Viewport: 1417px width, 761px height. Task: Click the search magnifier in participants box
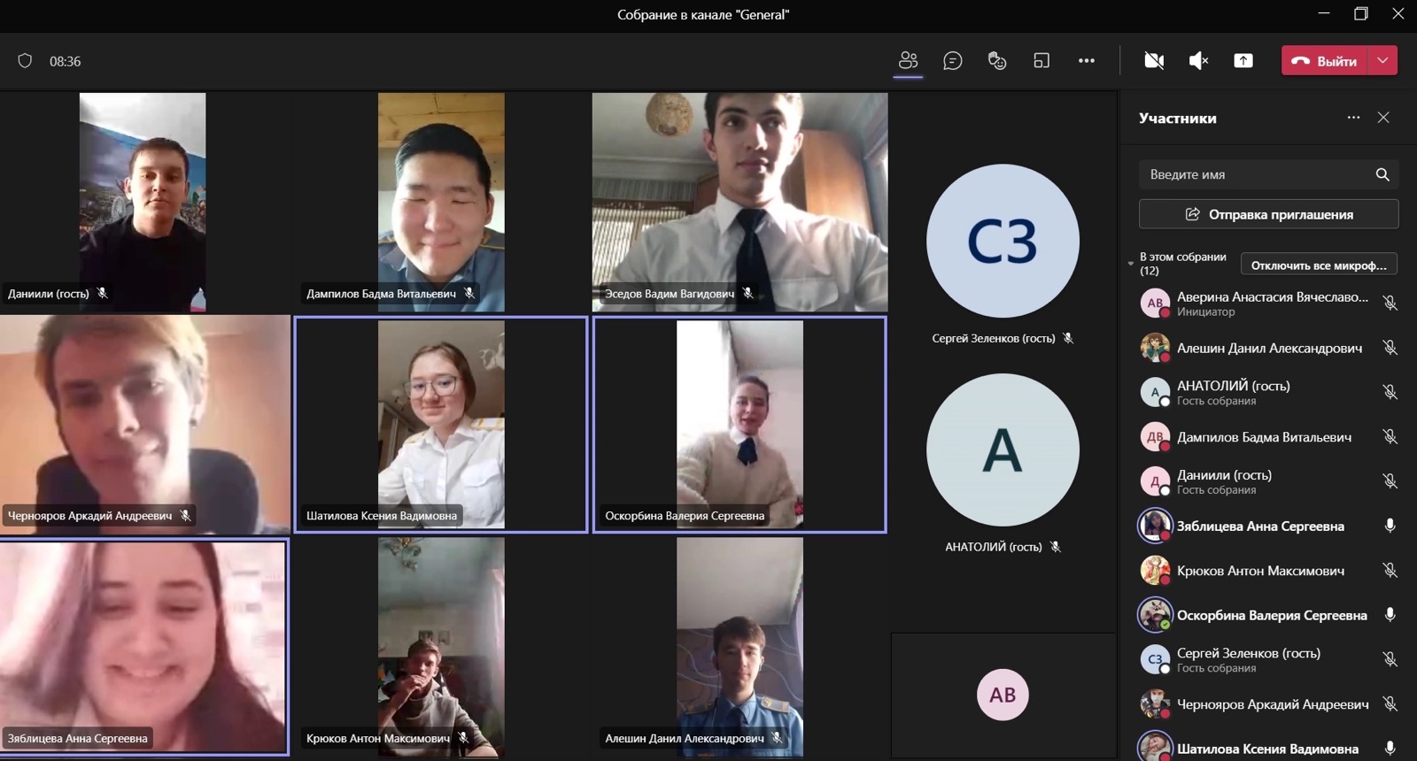[1382, 174]
